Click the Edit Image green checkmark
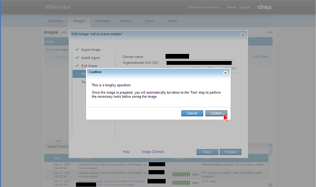This screenshot has width=316, height=187. tap(77, 66)
